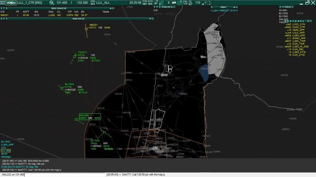The image size is (316, 177).
Task: Toggle the STBY transponder display button
Action: (185, 2)
